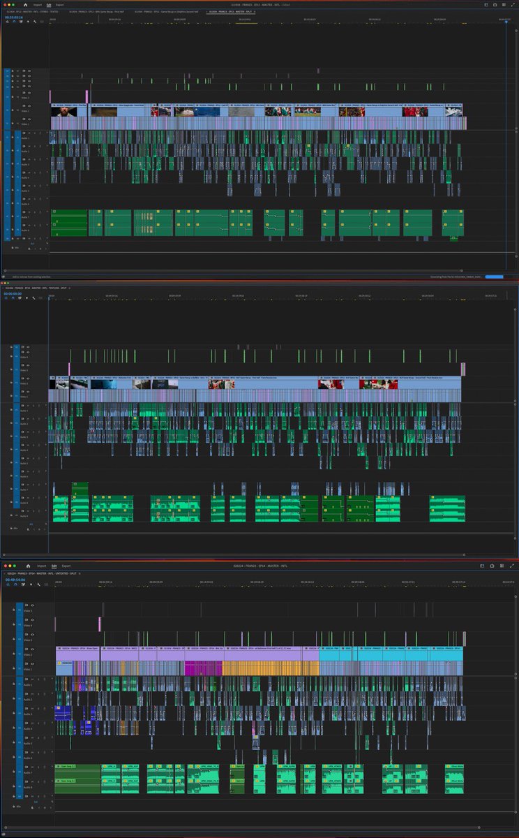The width and height of the screenshot is (519, 838).
Task: Select the EP12 MASTER INTL SPLIT sequence tab
Action: tap(231, 11)
